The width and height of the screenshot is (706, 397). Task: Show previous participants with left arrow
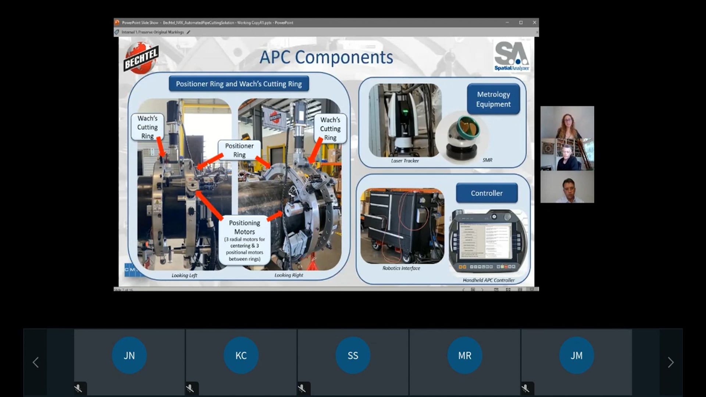click(x=36, y=362)
